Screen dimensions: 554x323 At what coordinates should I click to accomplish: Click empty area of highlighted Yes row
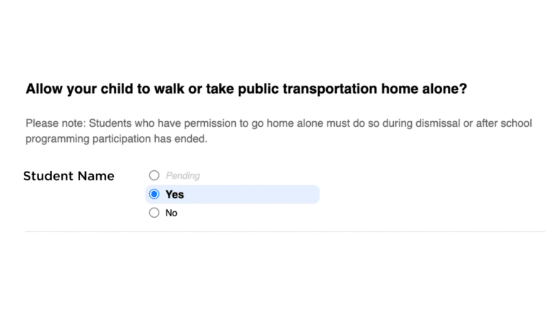(x=251, y=195)
